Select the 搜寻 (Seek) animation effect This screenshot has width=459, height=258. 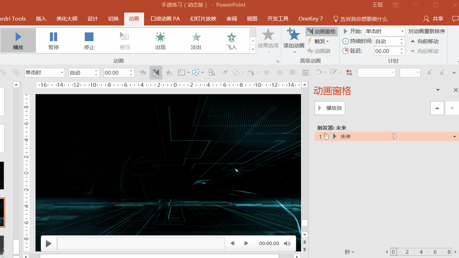coord(125,40)
